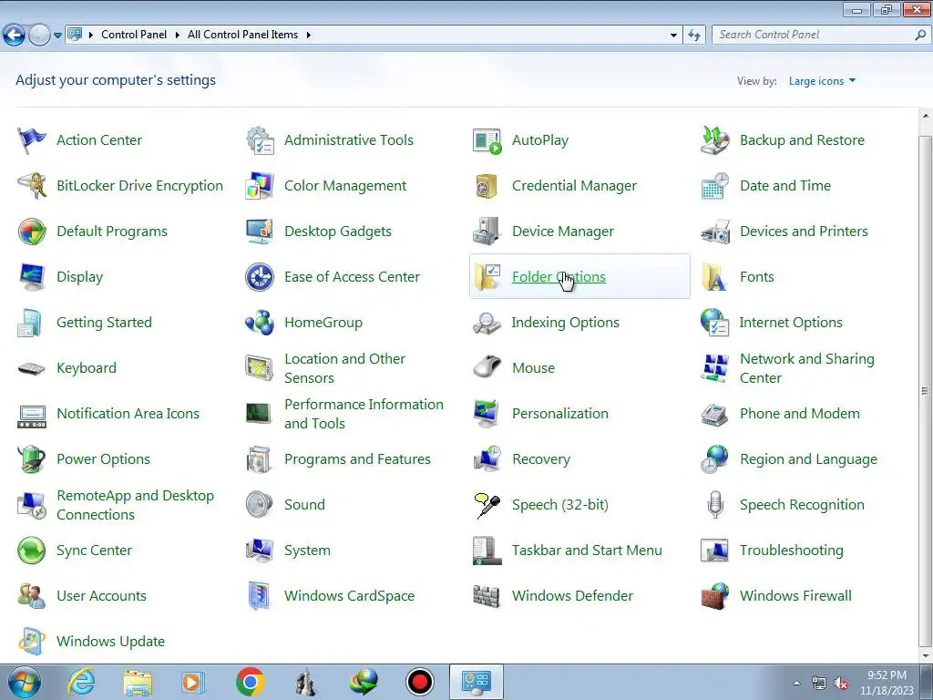Open the Keyboard icon
Image resolution: width=933 pixels, height=700 pixels.
32,368
